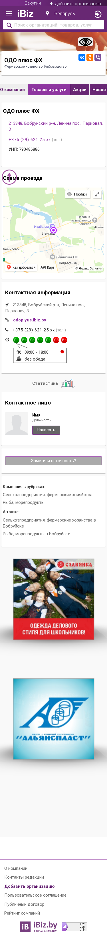Select the Сб weekday circle
Image resolution: width=107 pixels, height=940 pixels.
[56, 340]
